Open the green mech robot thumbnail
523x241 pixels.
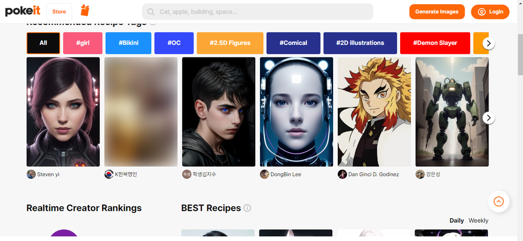click(452, 112)
